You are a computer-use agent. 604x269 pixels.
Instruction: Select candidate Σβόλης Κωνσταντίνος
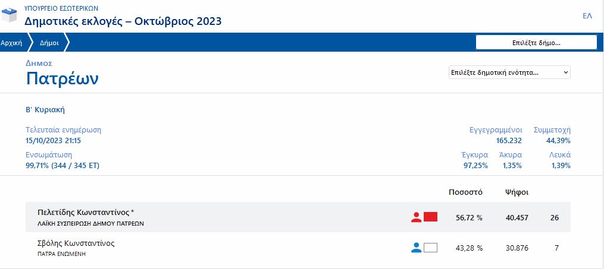76,243
